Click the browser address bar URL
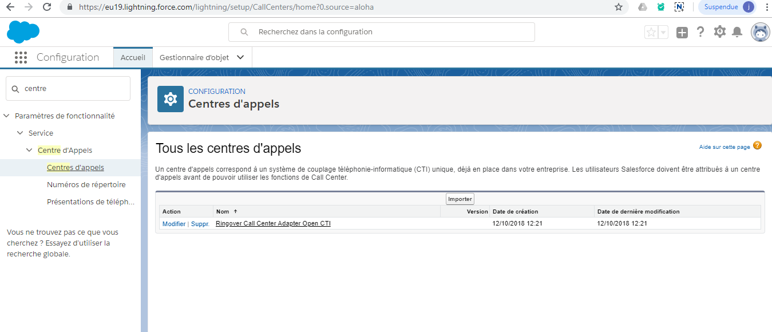Image resolution: width=772 pixels, height=332 pixels. point(226,7)
